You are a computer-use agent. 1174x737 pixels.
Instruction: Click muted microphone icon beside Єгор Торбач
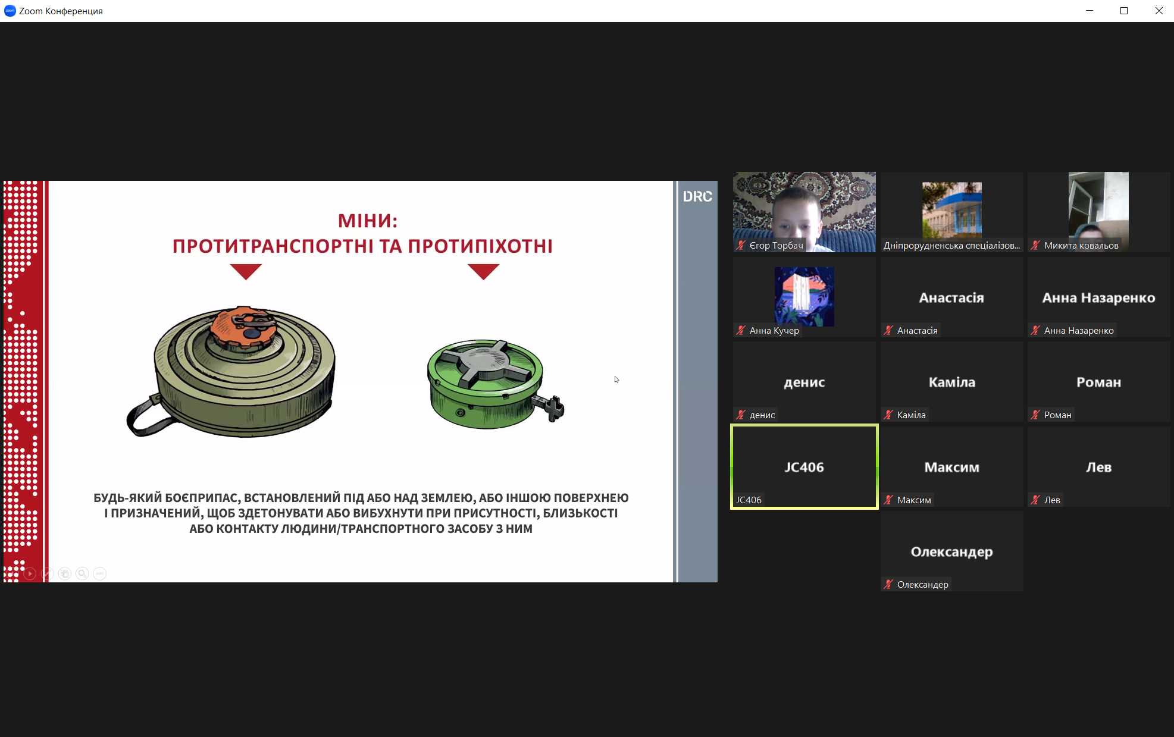point(741,245)
